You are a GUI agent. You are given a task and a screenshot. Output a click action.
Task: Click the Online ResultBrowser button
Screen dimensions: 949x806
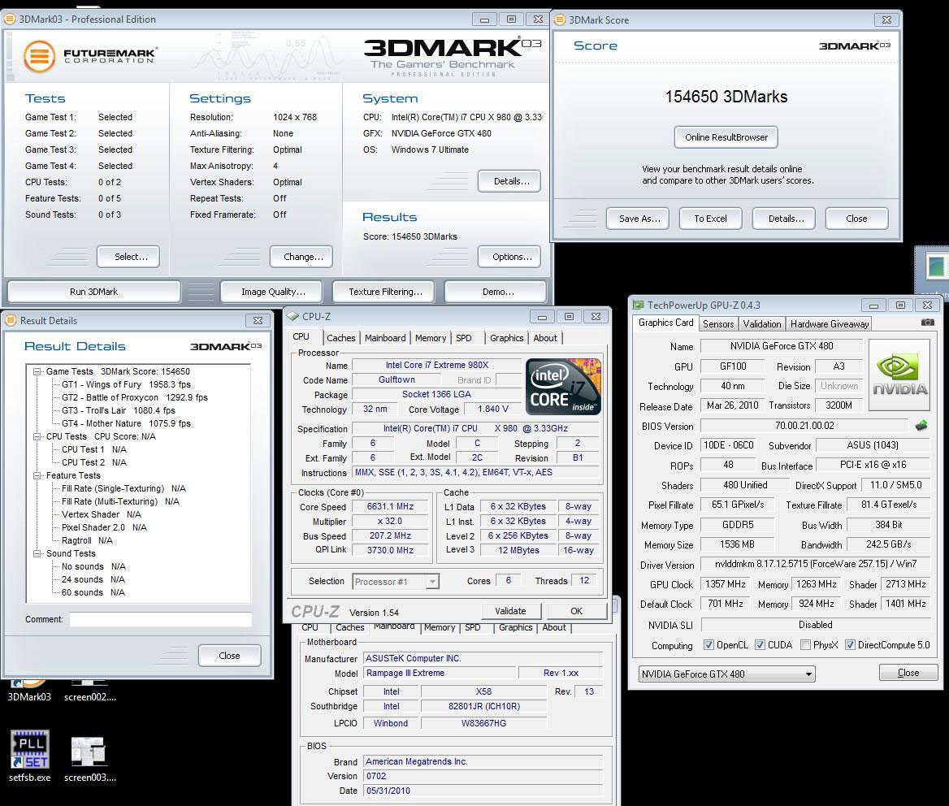point(726,137)
